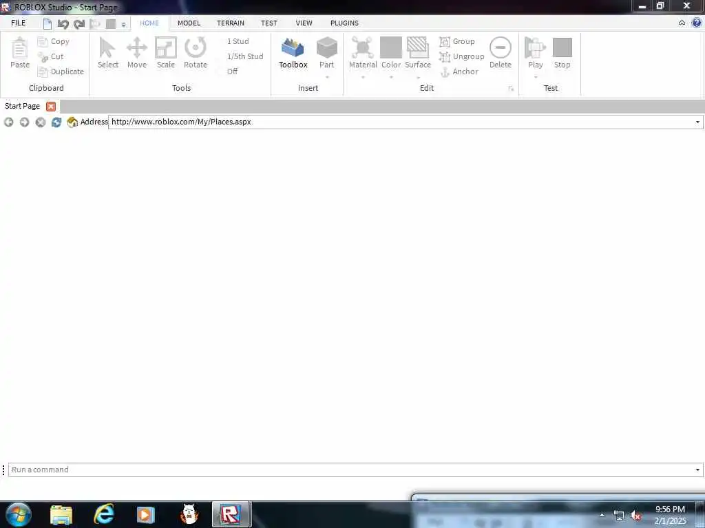The width and height of the screenshot is (705, 528).
Task: Click Cut in the Clipboard group
Action: coord(51,56)
